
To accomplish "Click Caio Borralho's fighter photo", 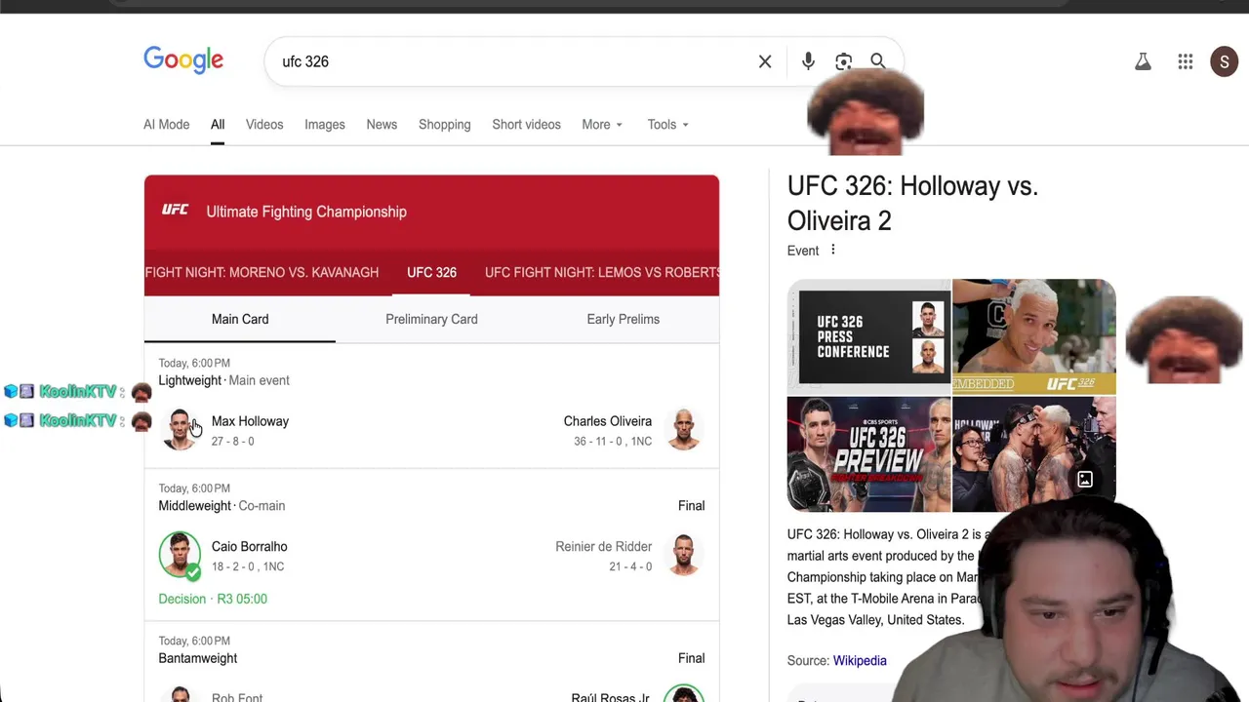I will (x=180, y=555).
